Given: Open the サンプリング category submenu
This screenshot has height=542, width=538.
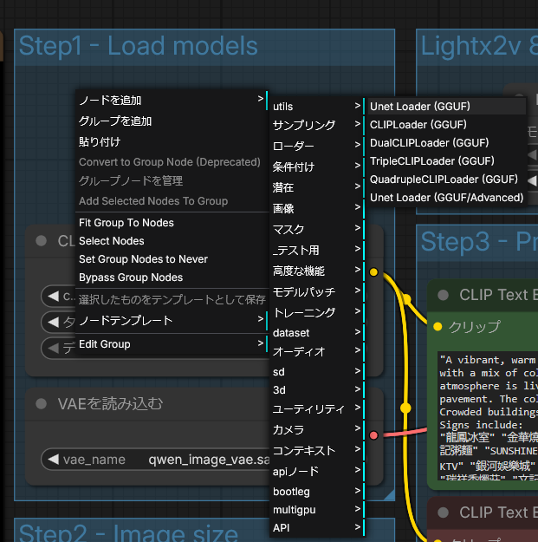Looking at the screenshot, I should point(317,125).
